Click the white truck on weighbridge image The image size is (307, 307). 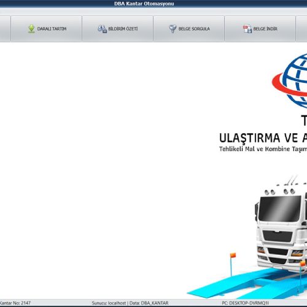point(247,237)
